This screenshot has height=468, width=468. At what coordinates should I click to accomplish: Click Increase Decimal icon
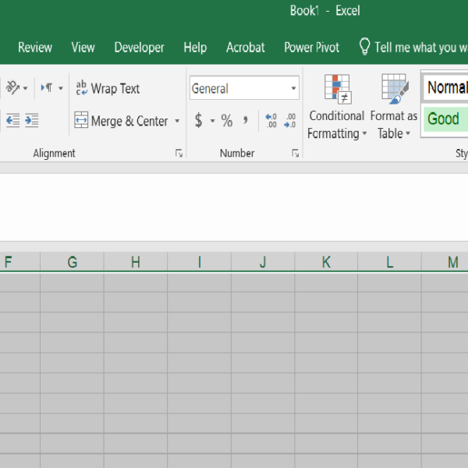pos(271,120)
